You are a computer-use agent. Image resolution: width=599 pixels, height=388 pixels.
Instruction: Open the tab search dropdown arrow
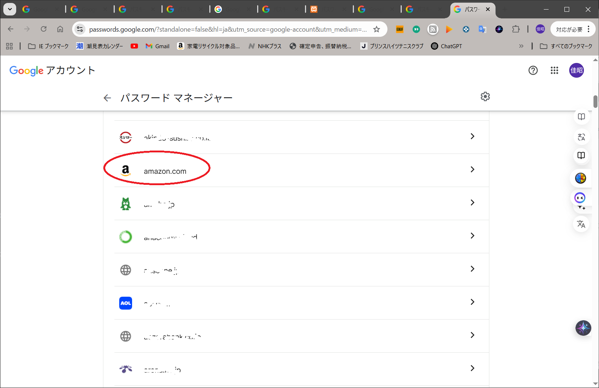[x=10, y=9]
